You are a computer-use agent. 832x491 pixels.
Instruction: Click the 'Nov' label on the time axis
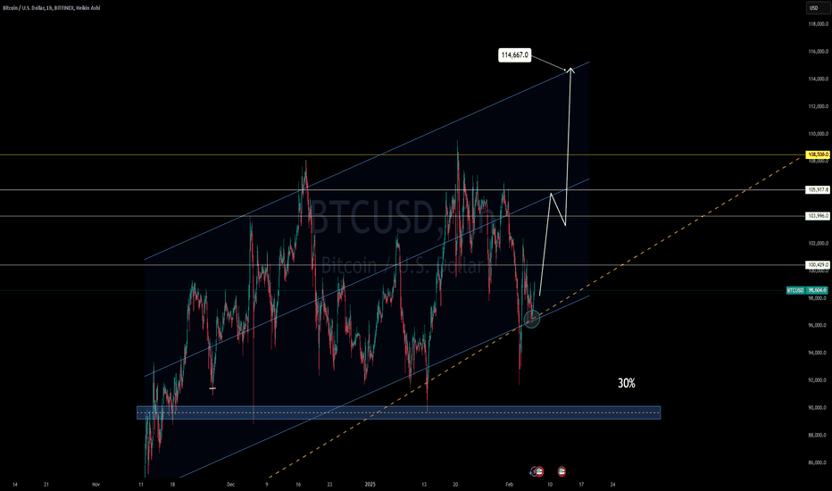point(96,484)
